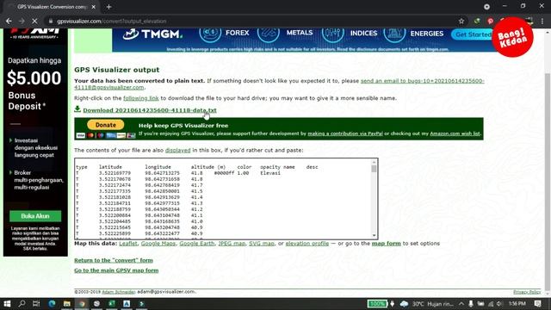This screenshot has height=310, width=551.
Task: Close the GPS Visualizer tab
Action: [94, 7]
